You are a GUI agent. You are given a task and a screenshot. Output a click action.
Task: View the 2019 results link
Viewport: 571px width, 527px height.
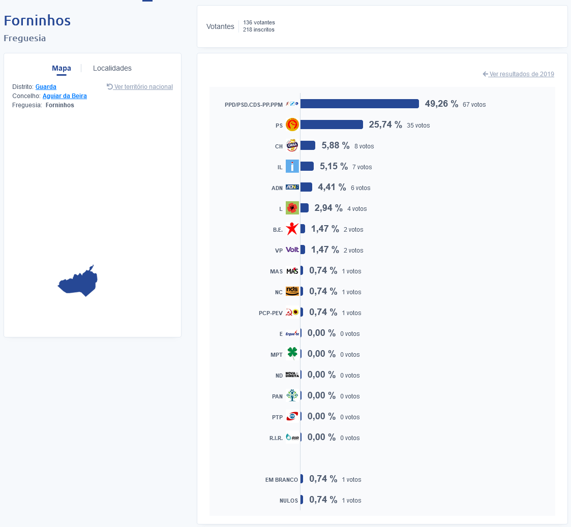521,74
